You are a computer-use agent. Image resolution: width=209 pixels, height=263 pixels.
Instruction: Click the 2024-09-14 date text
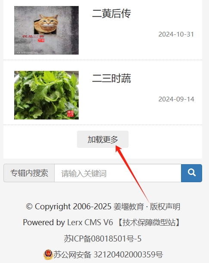[x=176, y=99]
